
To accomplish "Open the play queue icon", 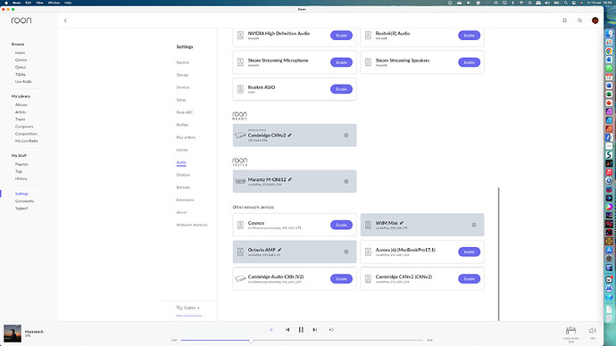I will (331, 330).
